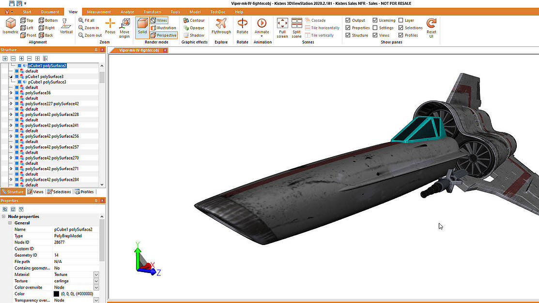This screenshot has width=539, height=303.
Task: Click the Reset UI icon
Action: pos(431,23)
